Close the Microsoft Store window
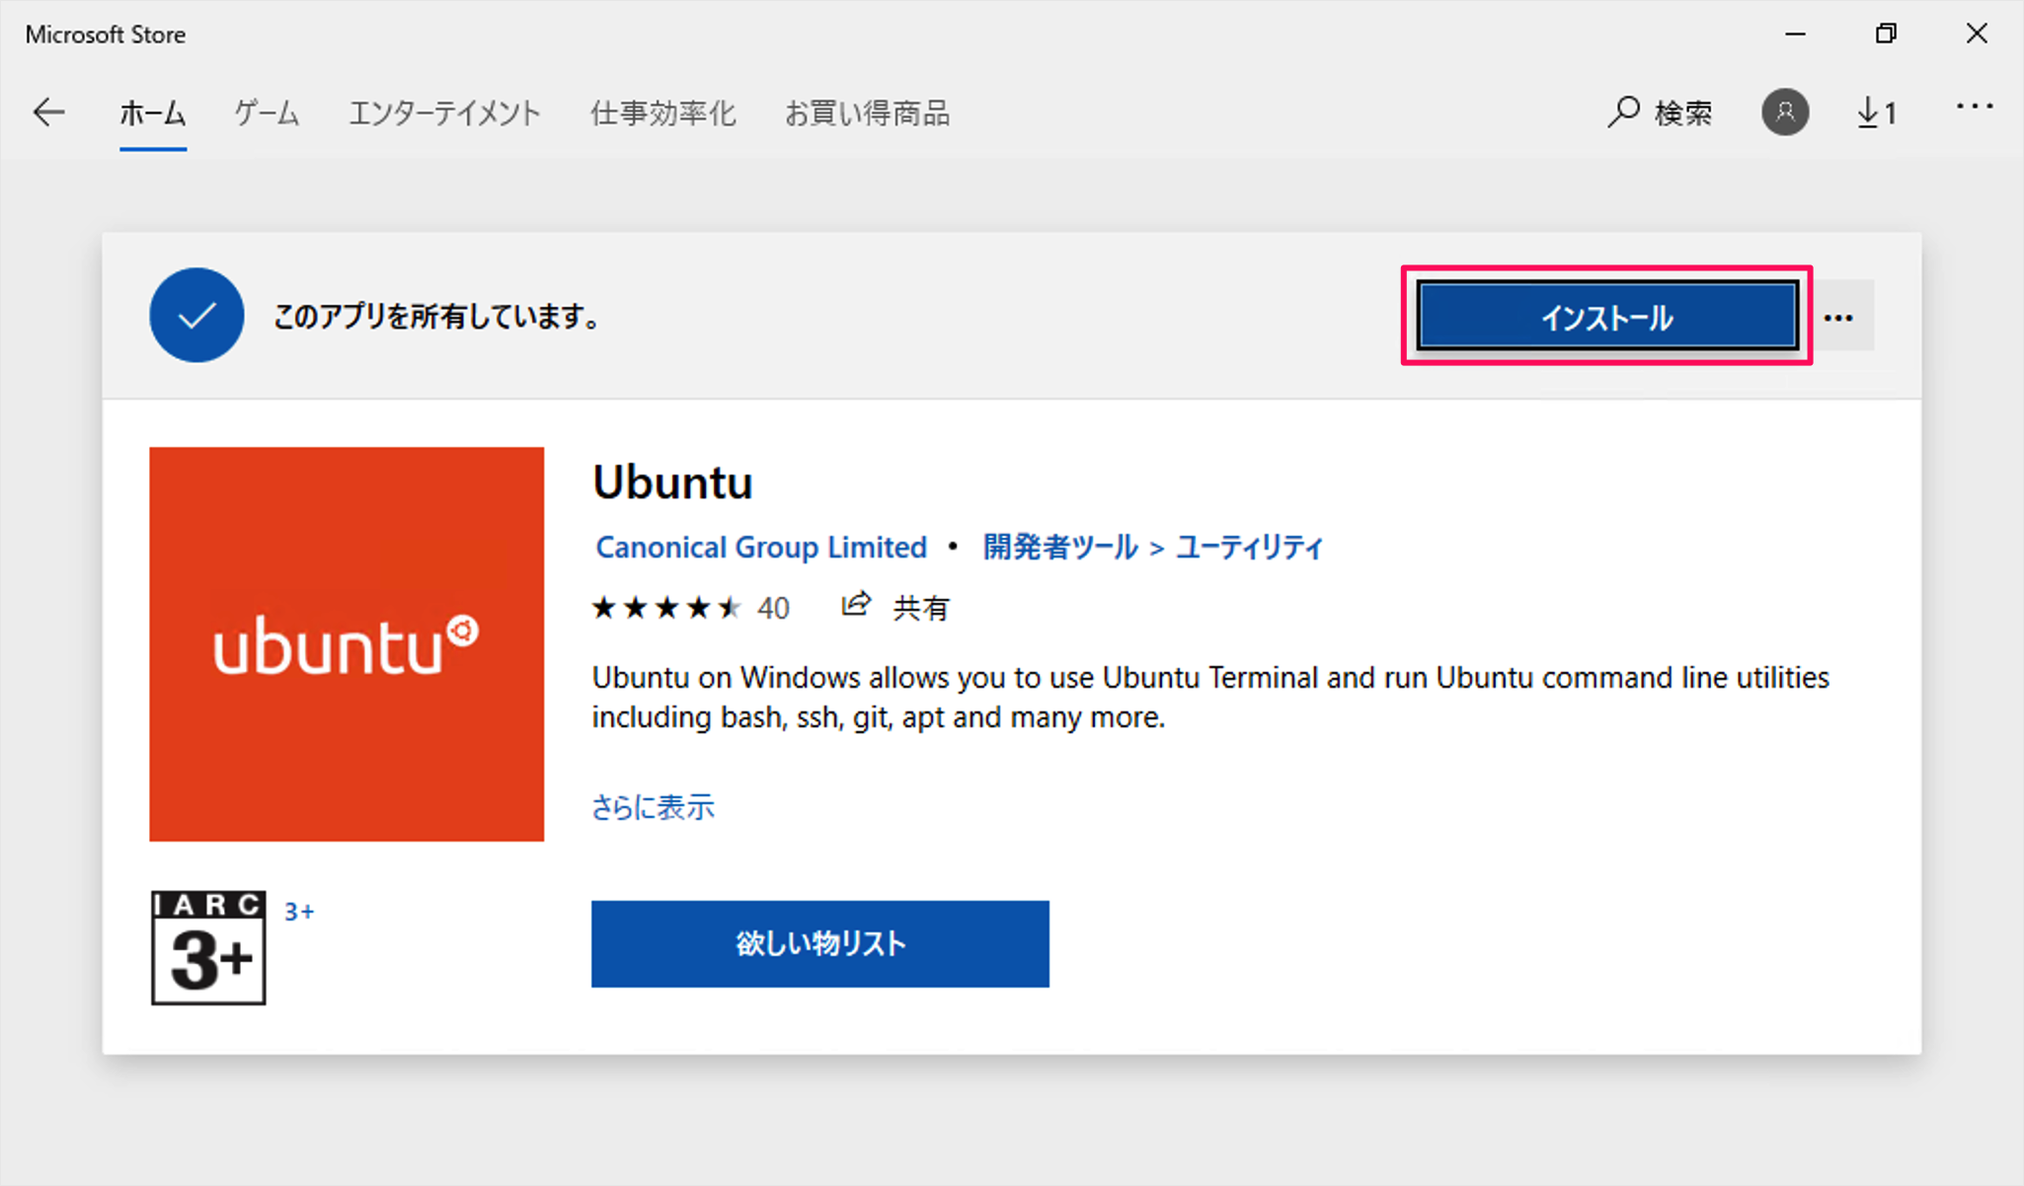This screenshot has width=2024, height=1186. [1977, 34]
